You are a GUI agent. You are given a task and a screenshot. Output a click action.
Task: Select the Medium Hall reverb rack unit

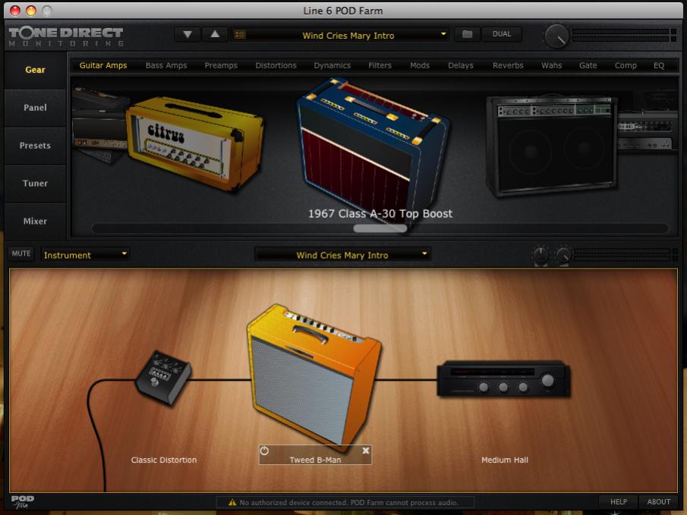click(504, 379)
